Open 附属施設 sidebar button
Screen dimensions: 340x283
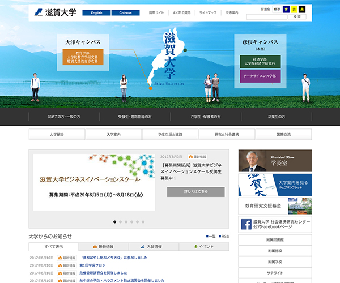point(275,251)
